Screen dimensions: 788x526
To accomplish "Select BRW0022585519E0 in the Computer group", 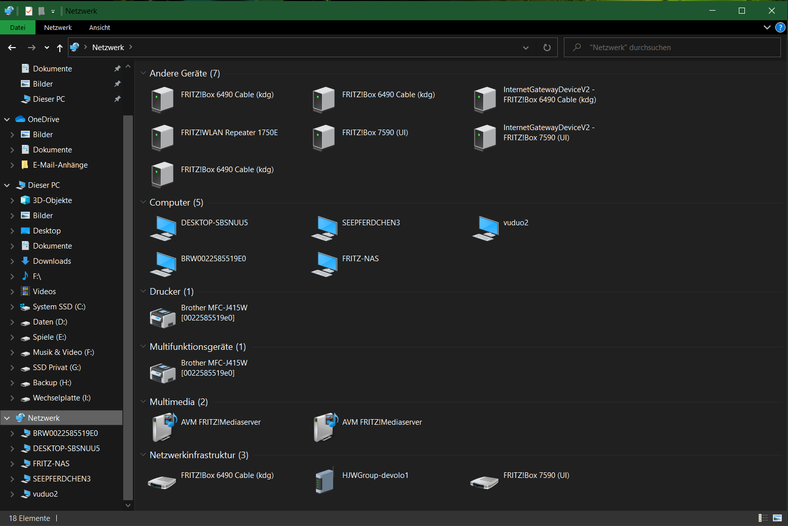I will pyautogui.click(x=163, y=264).
